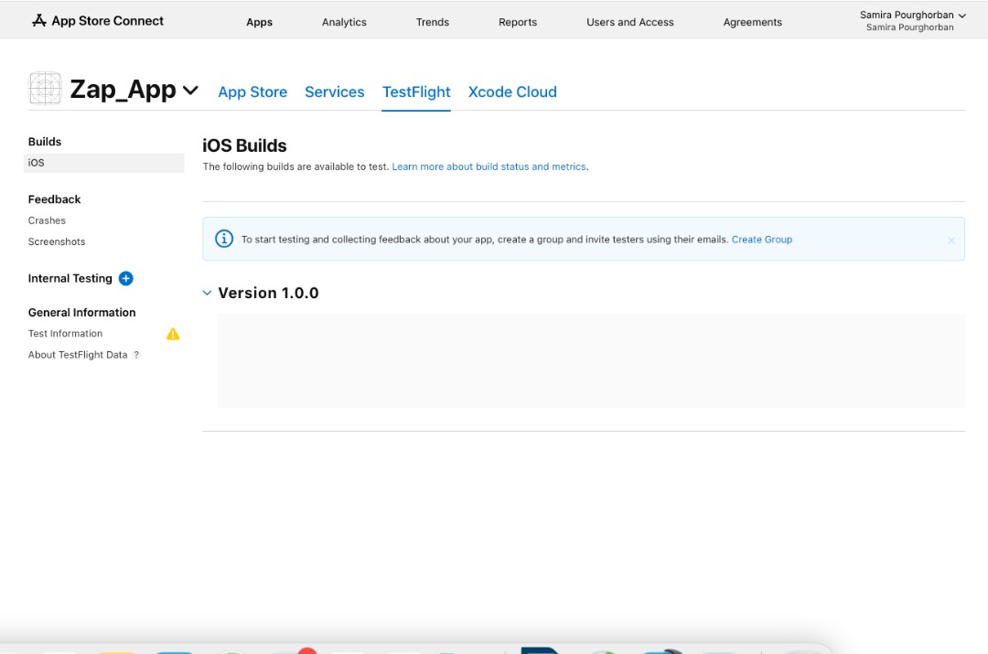Click the Zap_App placeholder app icon
988x654 pixels.
(46, 89)
